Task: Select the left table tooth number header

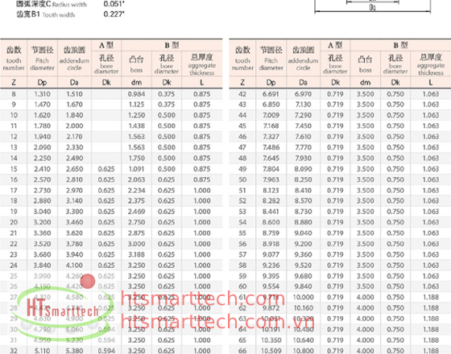Action: click(14, 58)
